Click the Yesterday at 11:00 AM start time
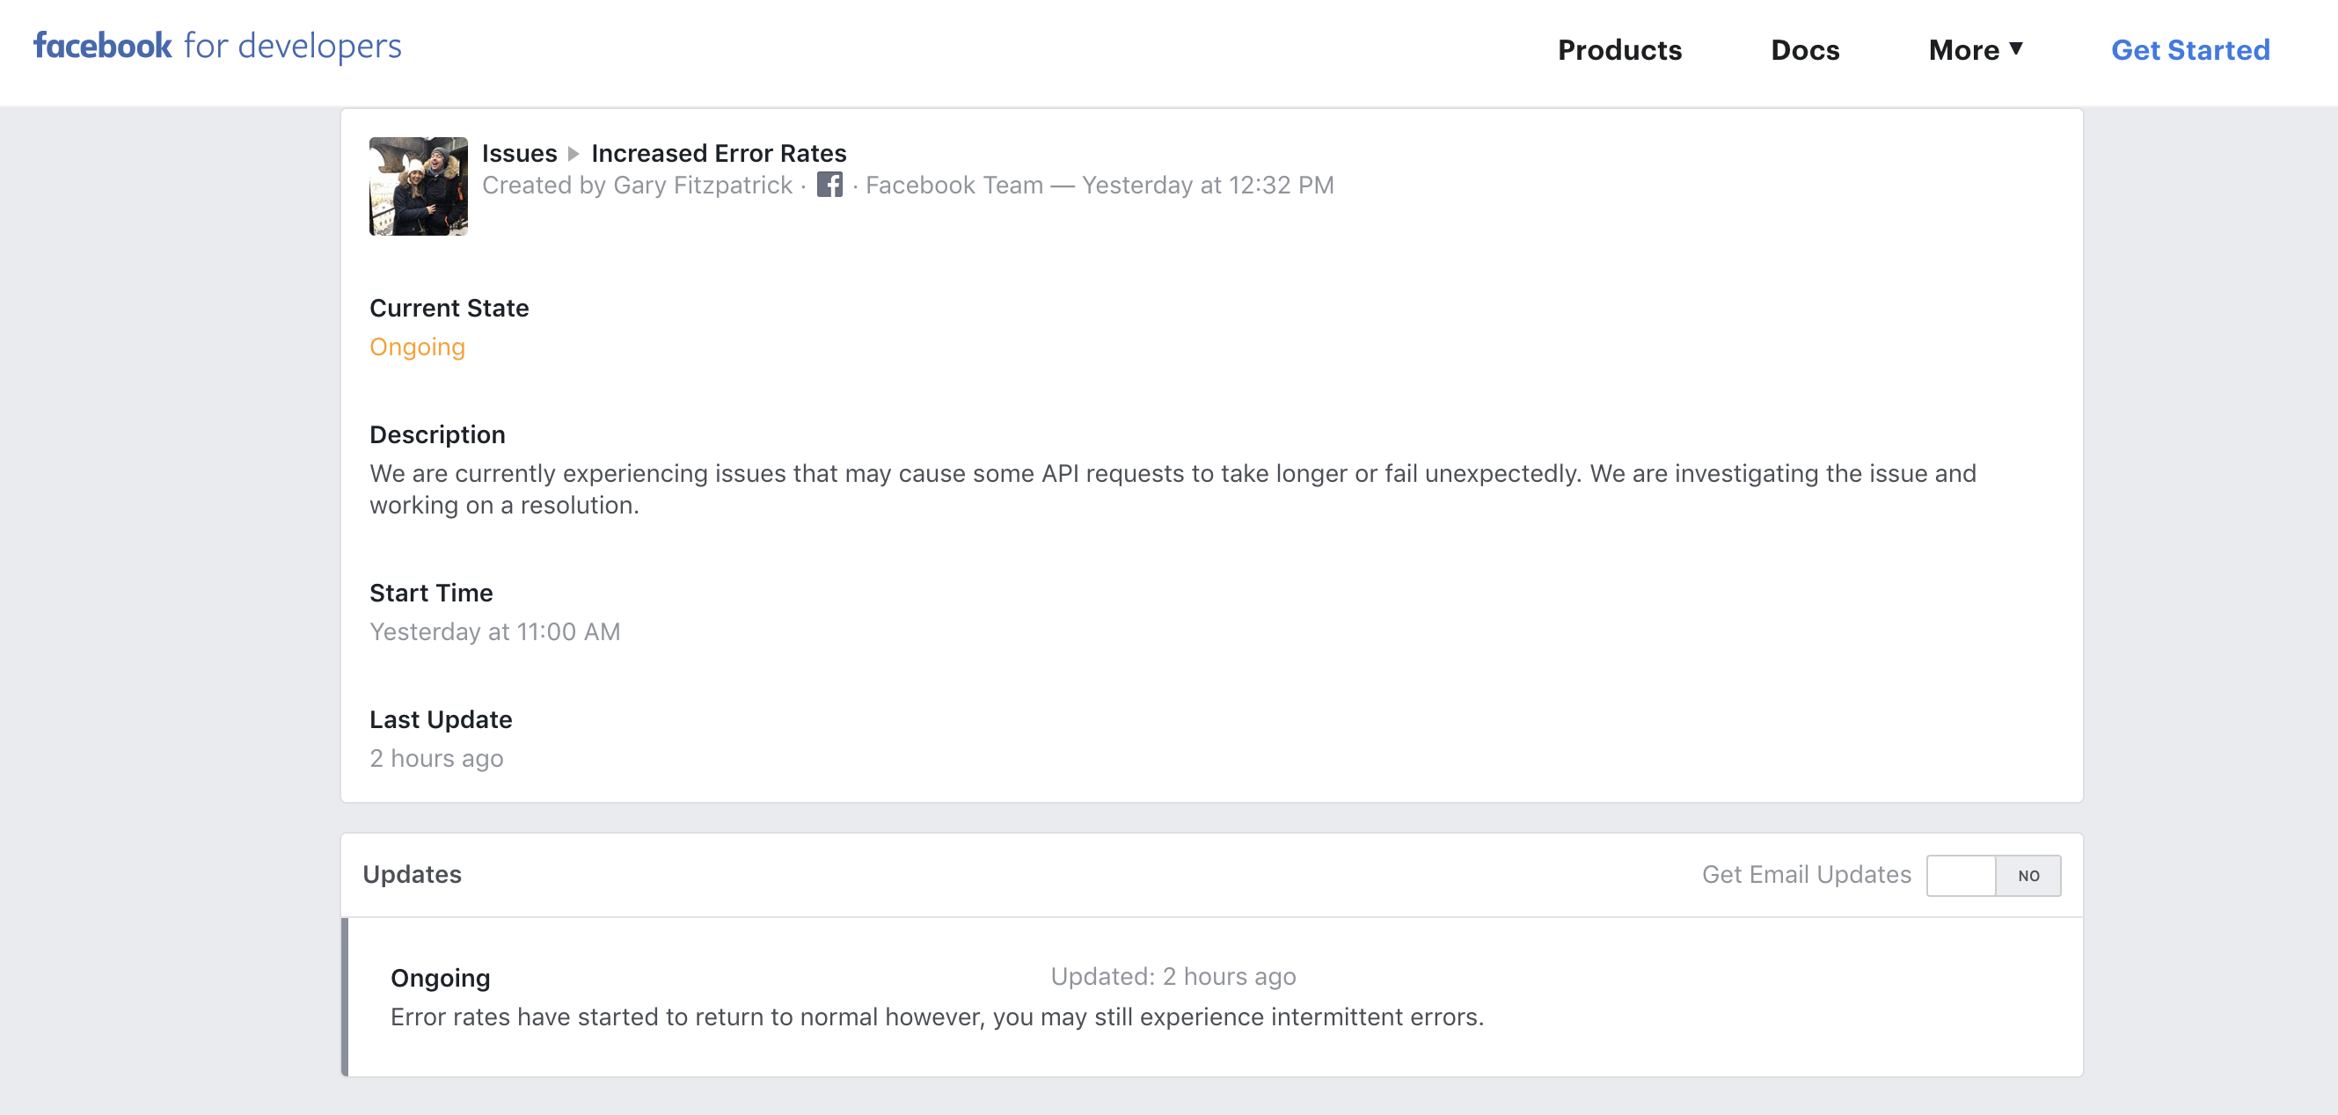The width and height of the screenshot is (2338, 1115). point(494,632)
